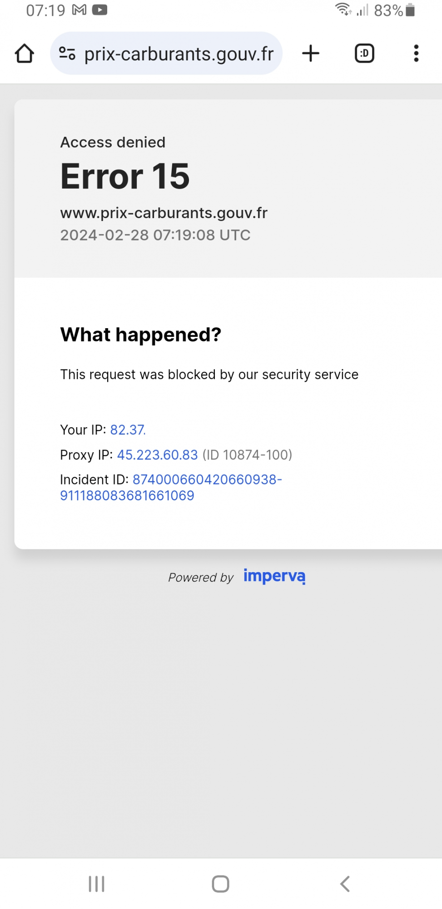Open the three-dot browser menu

[416, 54]
